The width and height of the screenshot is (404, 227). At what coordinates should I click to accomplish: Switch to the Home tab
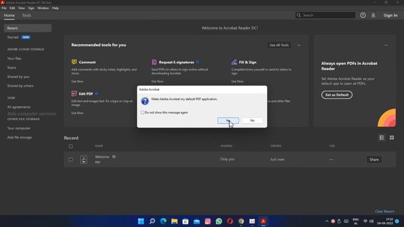(x=9, y=15)
